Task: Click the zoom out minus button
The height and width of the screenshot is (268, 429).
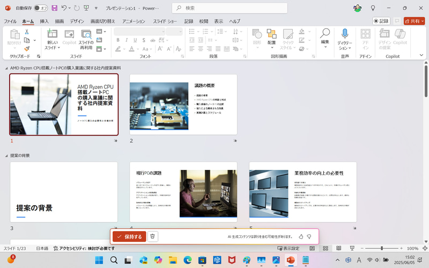Action: [361, 248]
